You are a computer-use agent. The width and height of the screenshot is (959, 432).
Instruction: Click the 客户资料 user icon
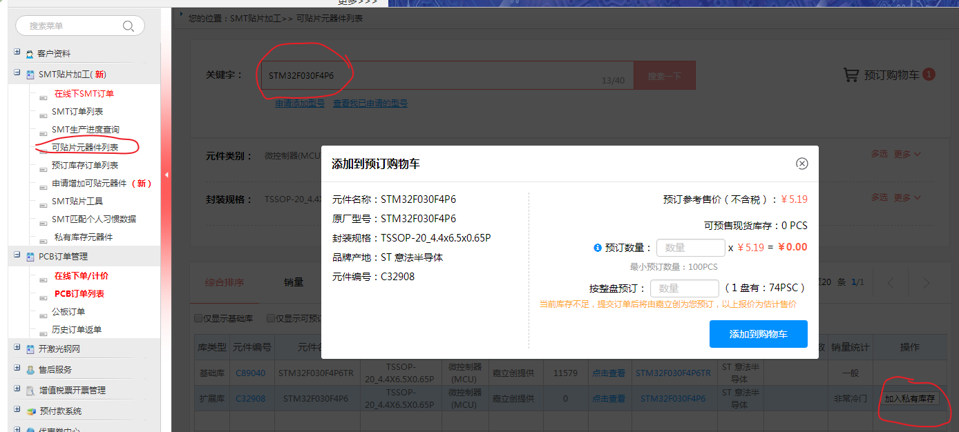click(30, 54)
